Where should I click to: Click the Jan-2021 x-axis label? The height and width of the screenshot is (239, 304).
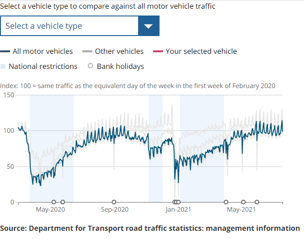178,210
